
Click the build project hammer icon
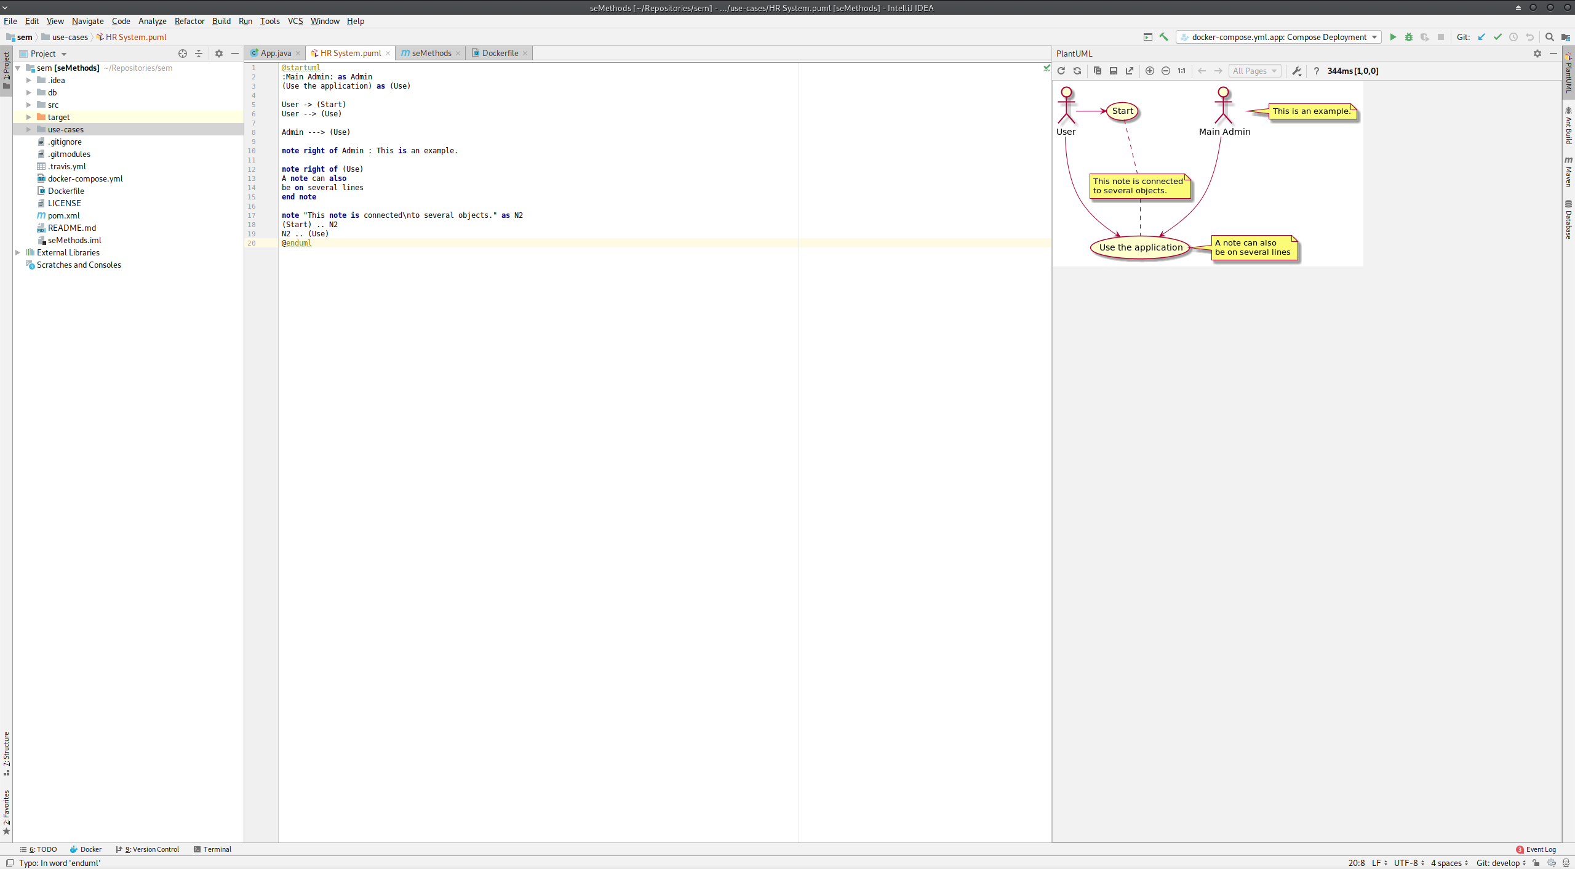[x=1163, y=37]
